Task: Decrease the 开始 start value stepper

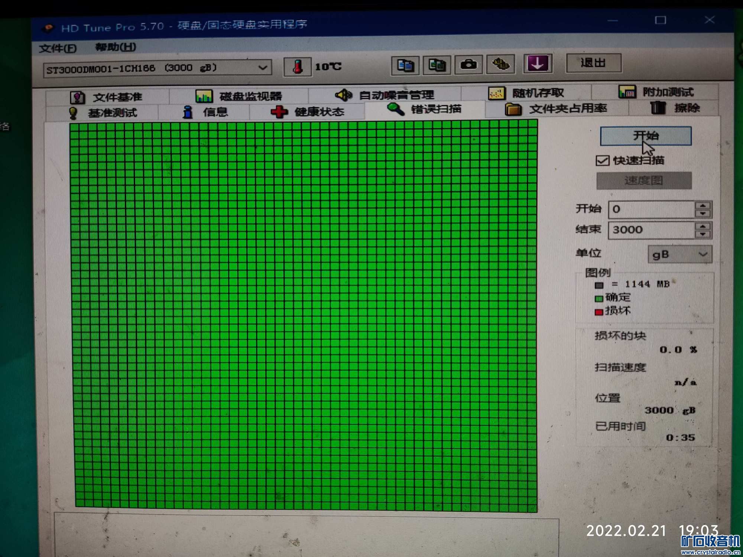Action: coord(703,214)
